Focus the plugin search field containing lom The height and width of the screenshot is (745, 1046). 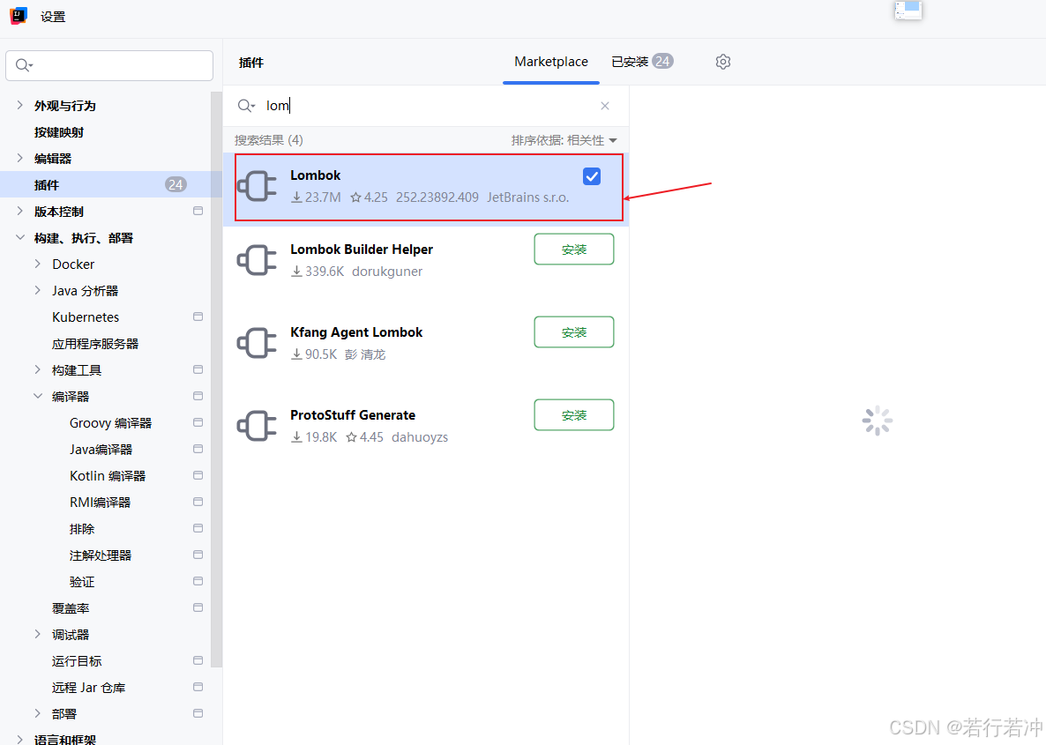point(427,106)
